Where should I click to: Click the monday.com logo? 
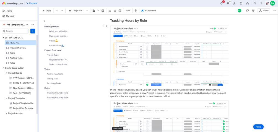click(x=12, y=3)
